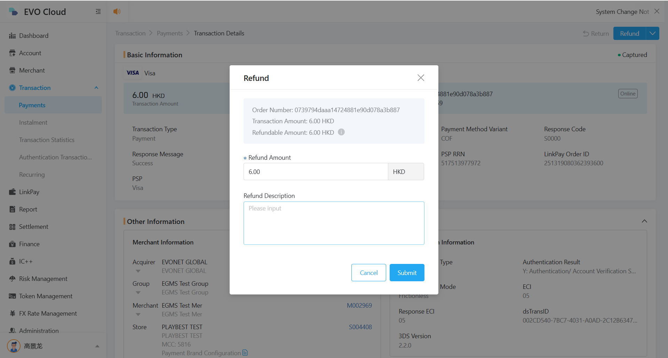Click the info icon beside Refundable Amount
This screenshot has height=358, width=668.
point(341,132)
